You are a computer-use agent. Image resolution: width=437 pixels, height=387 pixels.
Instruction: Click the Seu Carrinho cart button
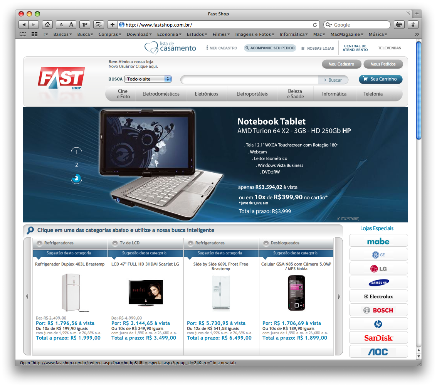click(x=380, y=79)
